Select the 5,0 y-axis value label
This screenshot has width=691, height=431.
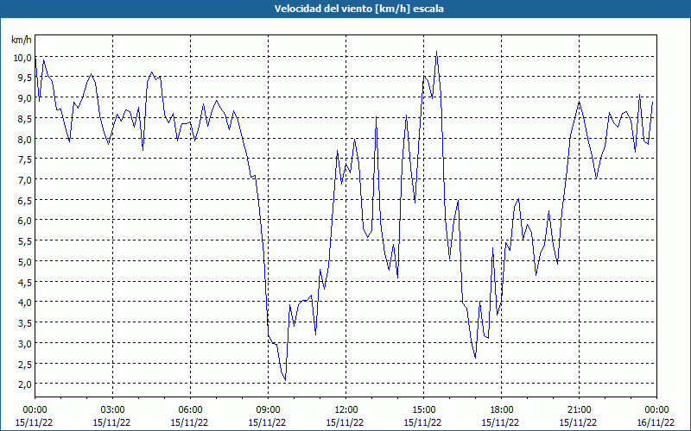[25, 262]
